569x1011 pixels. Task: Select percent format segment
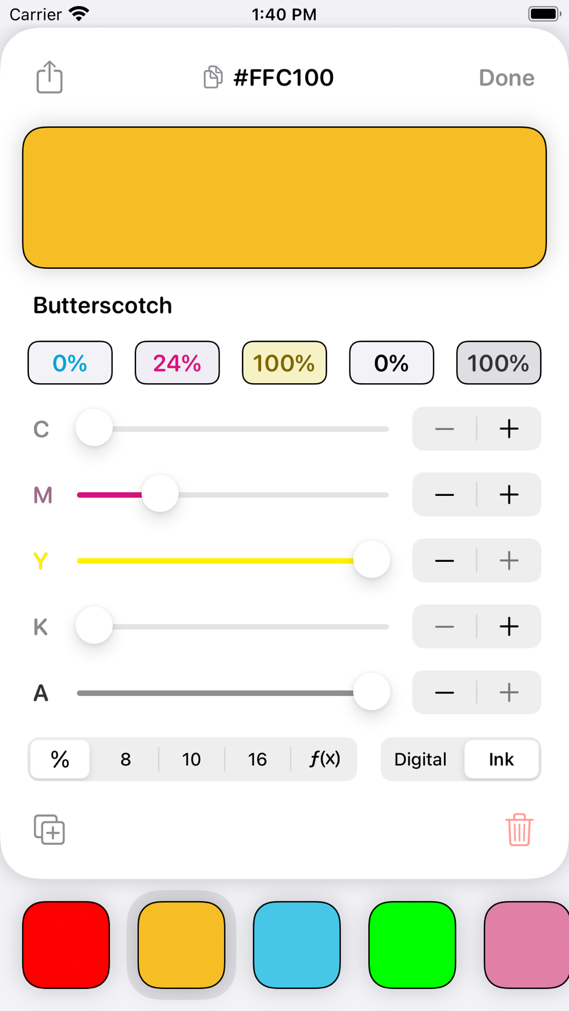click(x=60, y=759)
